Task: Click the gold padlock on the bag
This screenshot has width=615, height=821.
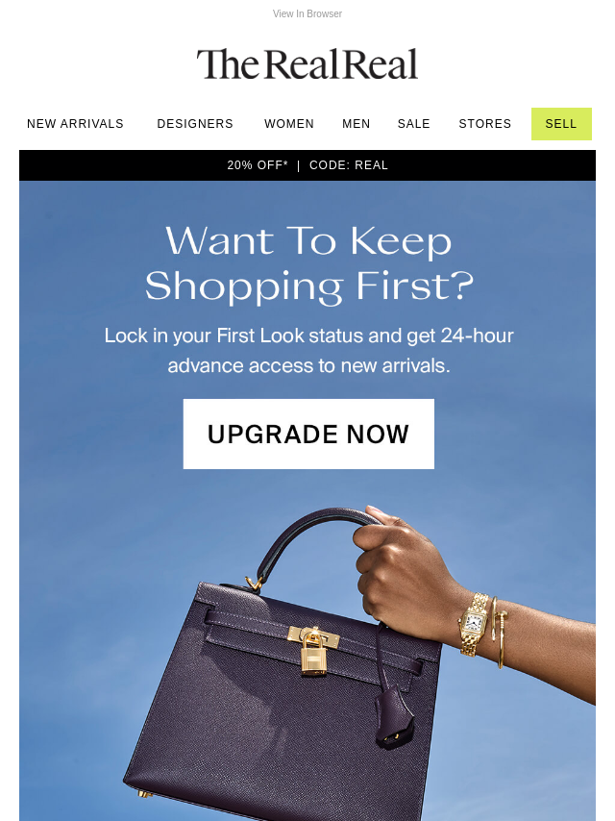Action: pyautogui.click(x=313, y=652)
